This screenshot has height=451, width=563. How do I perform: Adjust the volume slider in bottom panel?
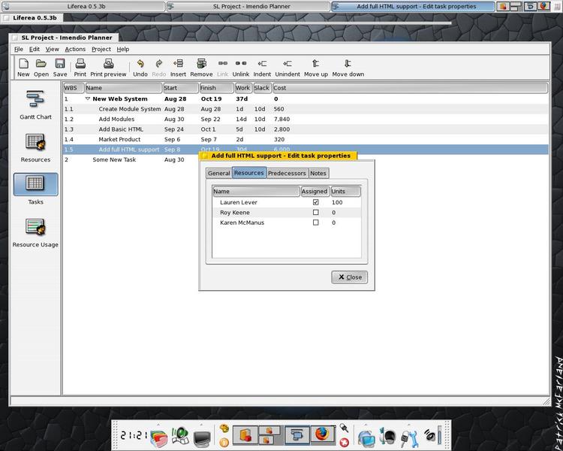439,435
